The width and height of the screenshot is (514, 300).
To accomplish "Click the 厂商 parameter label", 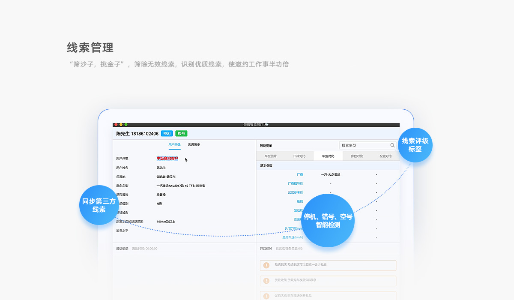I will [x=300, y=174].
